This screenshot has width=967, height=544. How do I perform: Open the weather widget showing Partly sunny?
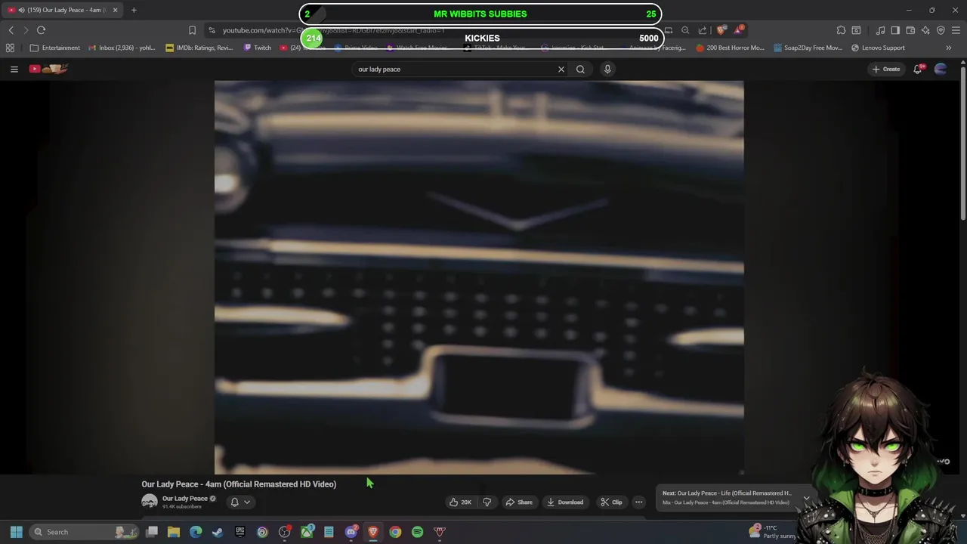772,532
